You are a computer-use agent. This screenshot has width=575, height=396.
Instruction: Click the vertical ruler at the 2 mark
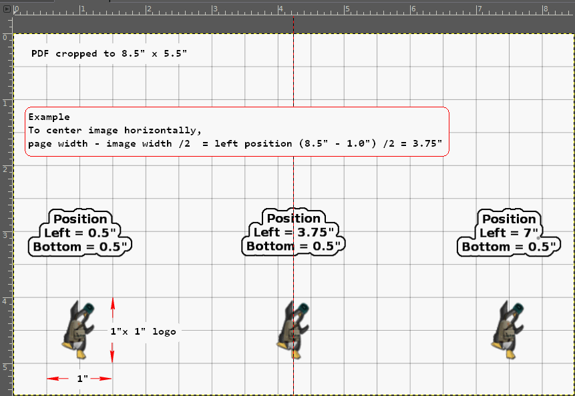(x=6, y=169)
